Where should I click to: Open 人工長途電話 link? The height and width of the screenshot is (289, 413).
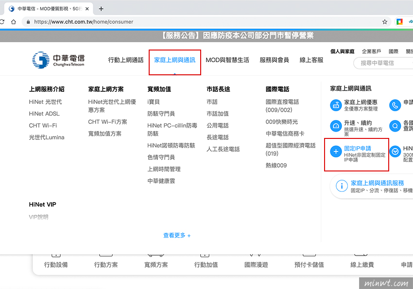223,149
